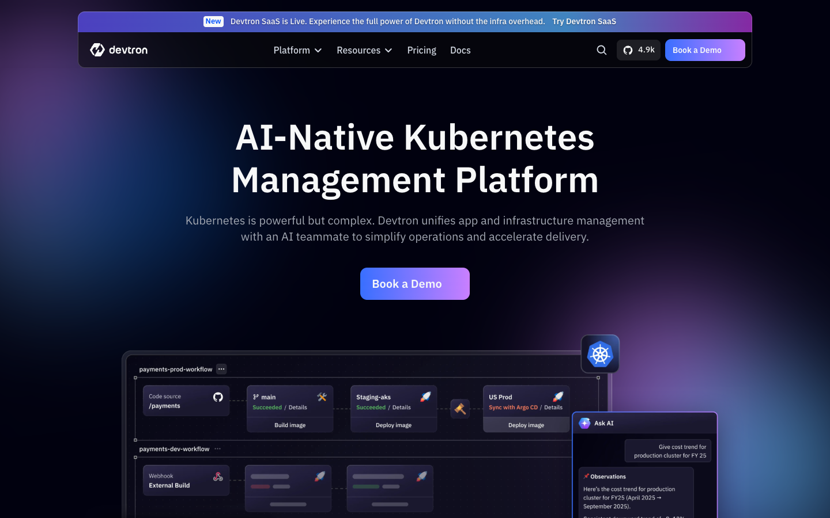Open the search magnifier icon

pos(601,50)
